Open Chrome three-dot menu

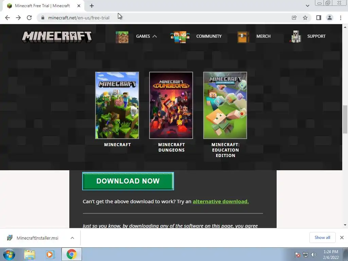[341, 18]
